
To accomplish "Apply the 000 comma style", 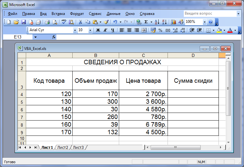I will pos(168,30).
